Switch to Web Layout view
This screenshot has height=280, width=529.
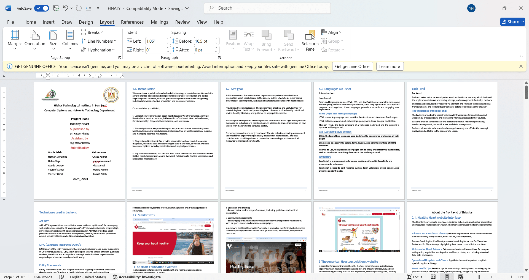pos(461,277)
